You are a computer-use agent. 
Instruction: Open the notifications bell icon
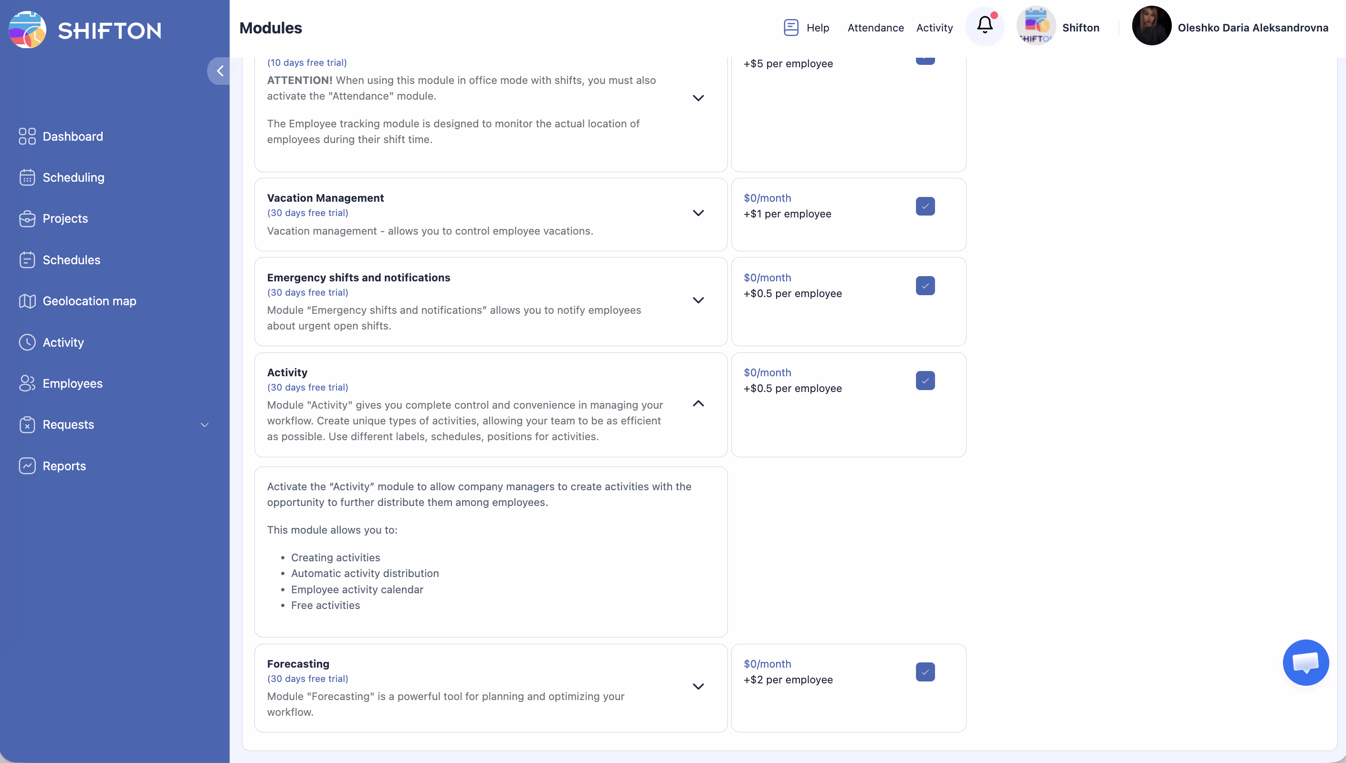point(984,26)
